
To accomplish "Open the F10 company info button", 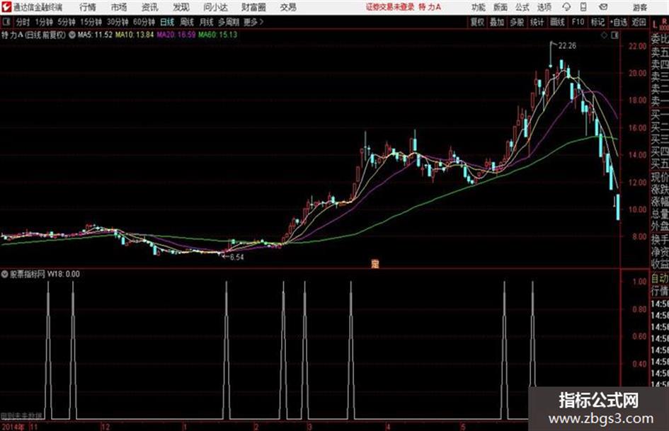I will point(578,22).
